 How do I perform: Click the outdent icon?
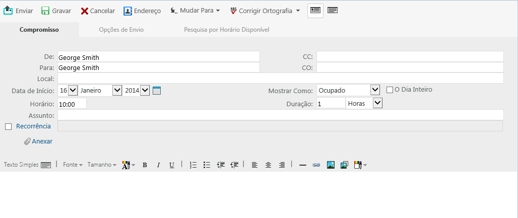[x=234, y=165]
